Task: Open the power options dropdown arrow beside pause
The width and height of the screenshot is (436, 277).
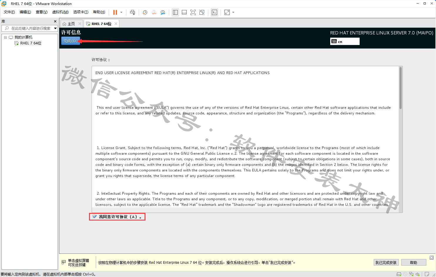Action: coord(121,12)
